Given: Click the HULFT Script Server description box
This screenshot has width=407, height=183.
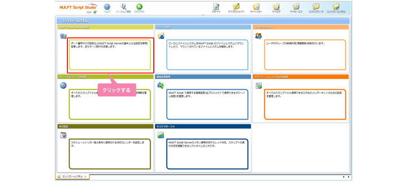Looking at the screenshot, I should click(x=110, y=55).
